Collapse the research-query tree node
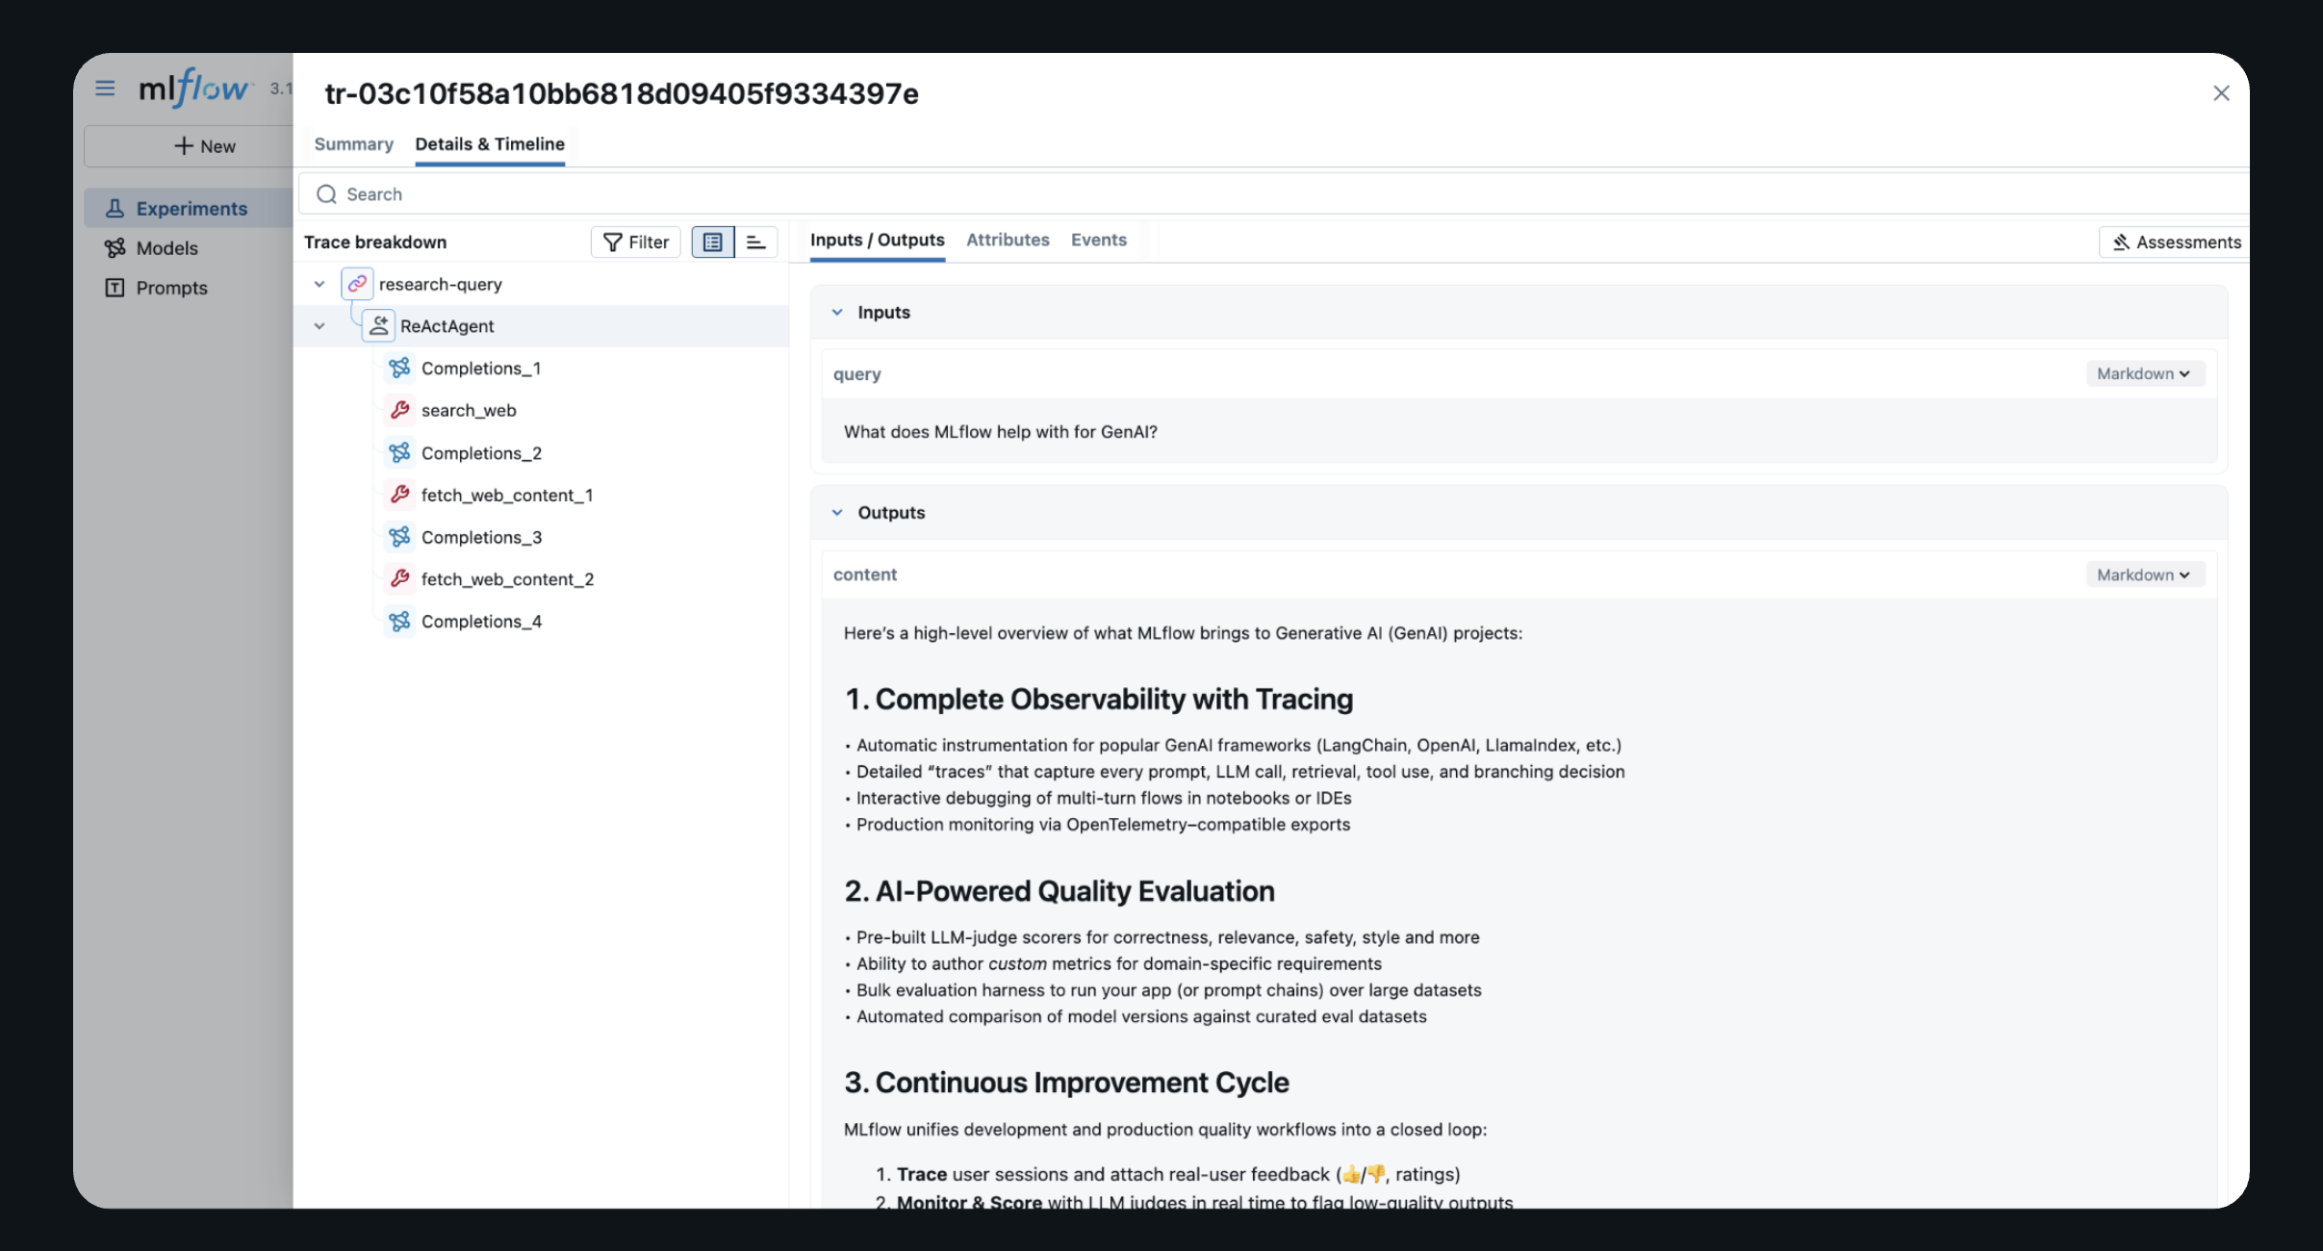2323x1251 pixels. pyautogui.click(x=319, y=285)
